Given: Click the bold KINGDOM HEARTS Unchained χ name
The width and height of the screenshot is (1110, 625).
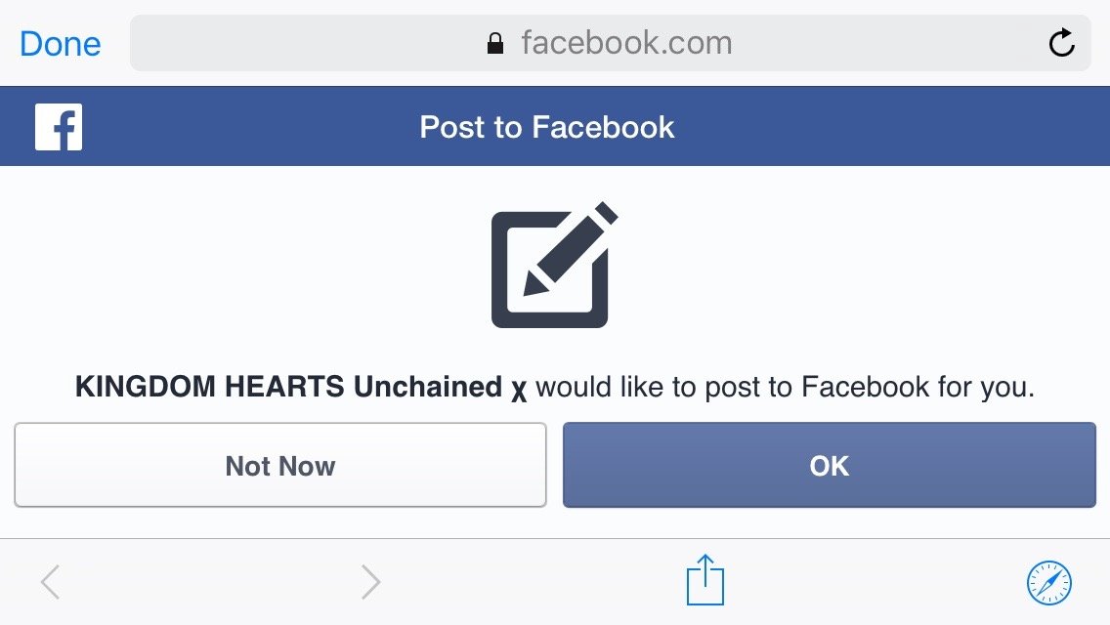Looking at the screenshot, I should tap(301, 388).
